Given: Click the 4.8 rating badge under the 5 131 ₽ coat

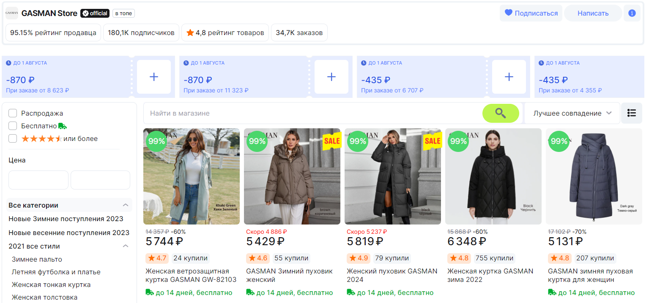Looking at the screenshot, I should tap(559, 258).
